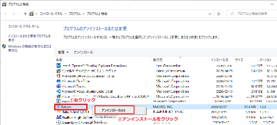Expand chevron between プログラム and プログラムと機能

coord(84,14)
